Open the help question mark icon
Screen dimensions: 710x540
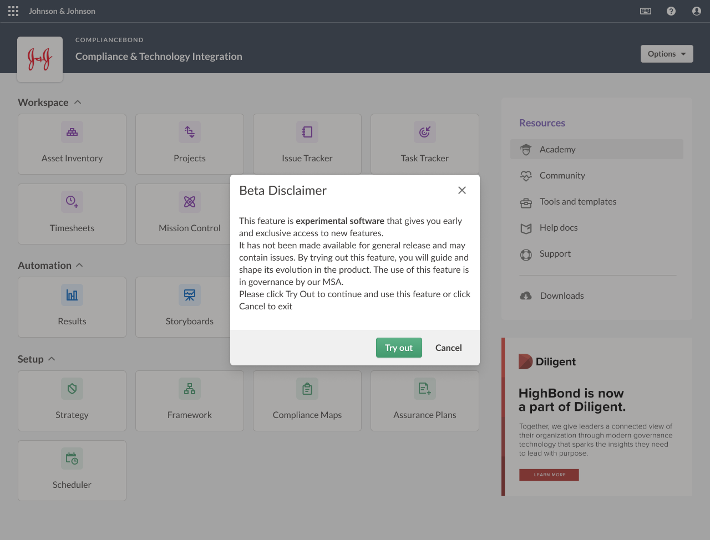tap(671, 11)
